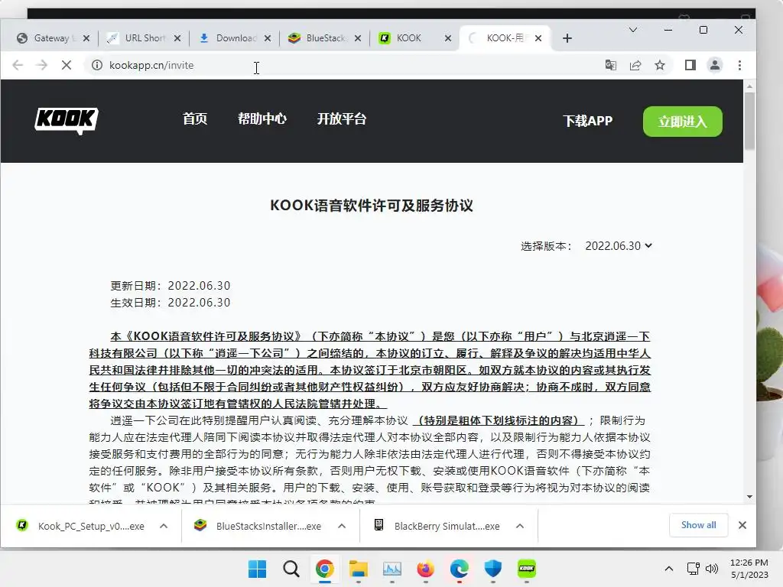Toggle the browser side panel icon
The image size is (783, 587).
click(690, 66)
